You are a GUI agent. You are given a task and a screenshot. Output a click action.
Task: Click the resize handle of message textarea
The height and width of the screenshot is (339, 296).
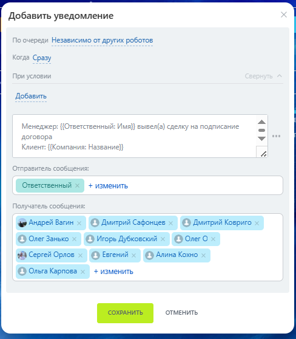point(263,154)
